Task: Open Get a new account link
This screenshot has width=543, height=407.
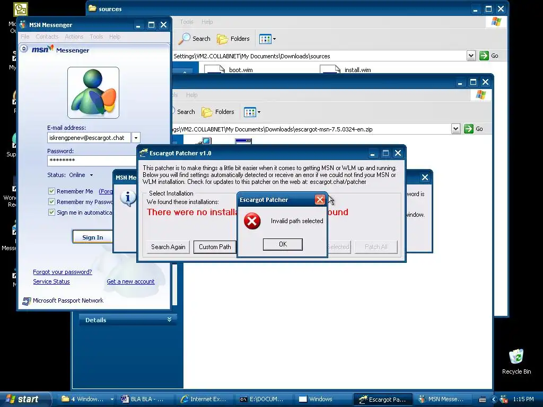Action: tap(130, 282)
